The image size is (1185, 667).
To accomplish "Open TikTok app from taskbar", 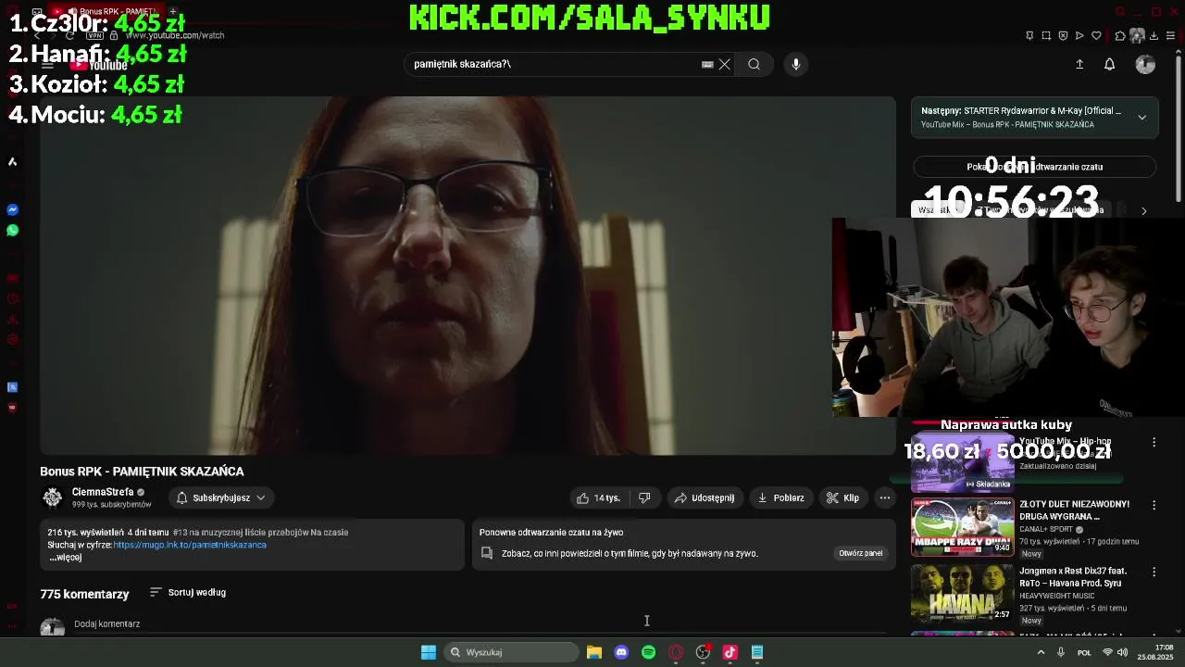I will tap(730, 652).
